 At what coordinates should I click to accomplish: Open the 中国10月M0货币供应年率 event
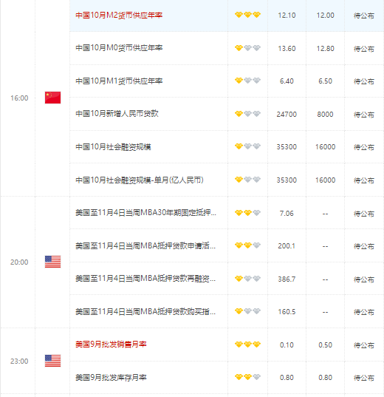(119, 48)
